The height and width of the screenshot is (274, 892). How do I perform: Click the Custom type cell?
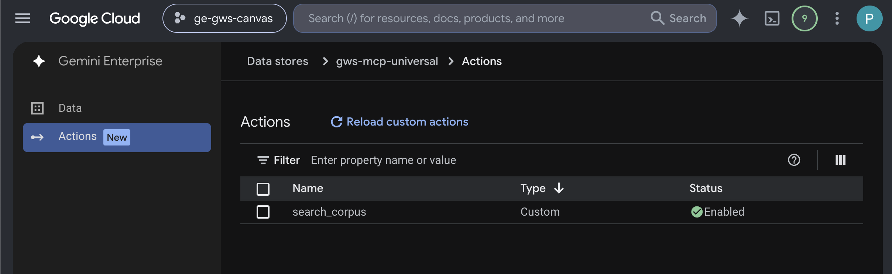coord(540,212)
